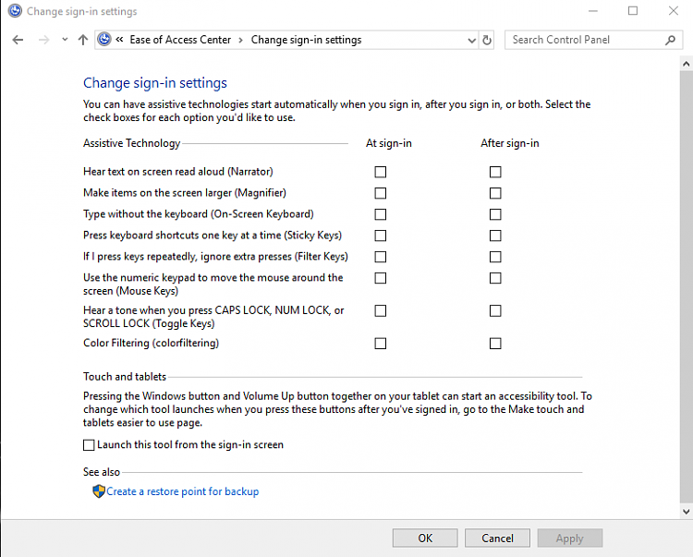Enable Sticky Keys at sign-in

381,236
